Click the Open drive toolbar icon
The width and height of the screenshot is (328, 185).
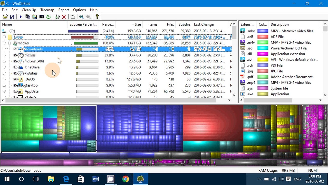(x=5, y=17)
